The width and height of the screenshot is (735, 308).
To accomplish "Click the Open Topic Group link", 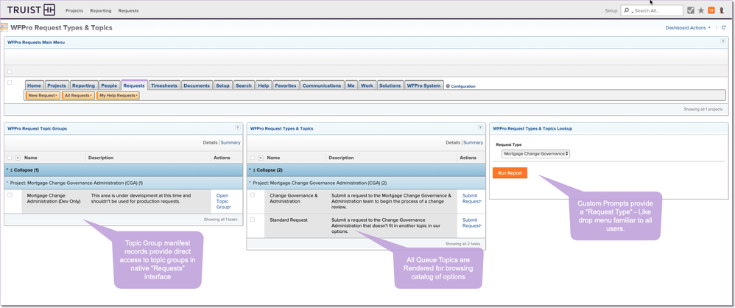I will tap(222, 201).
